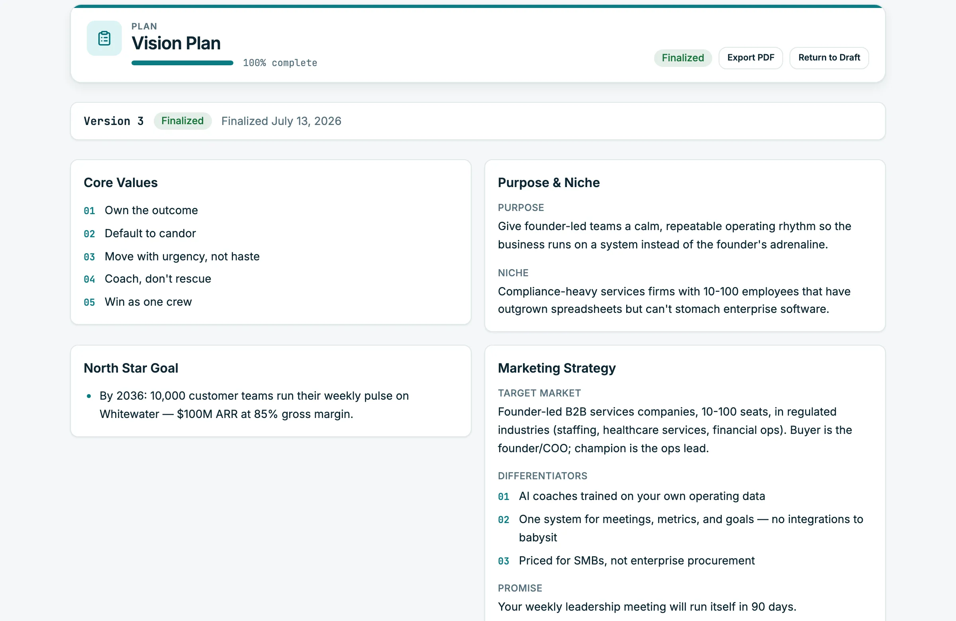The height and width of the screenshot is (621, 956).
Task: Click the 100% completion progress bar
Action: pos(182,63)
